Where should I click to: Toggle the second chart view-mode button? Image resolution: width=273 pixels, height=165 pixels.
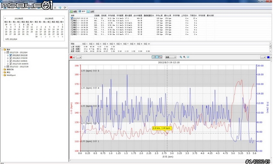(157, 57)
